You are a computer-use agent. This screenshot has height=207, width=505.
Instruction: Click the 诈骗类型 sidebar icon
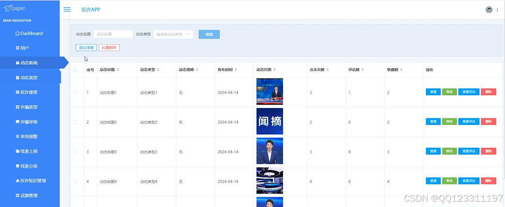point(17,107)
